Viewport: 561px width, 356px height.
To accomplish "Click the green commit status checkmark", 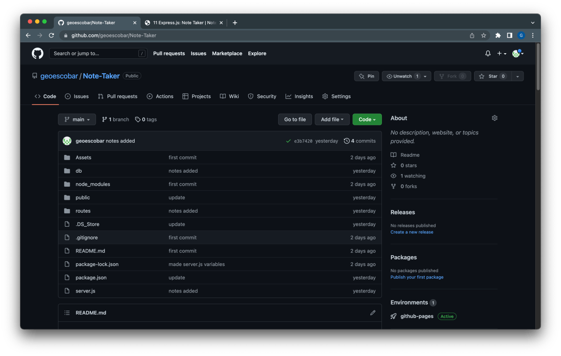I will point(288,141).
